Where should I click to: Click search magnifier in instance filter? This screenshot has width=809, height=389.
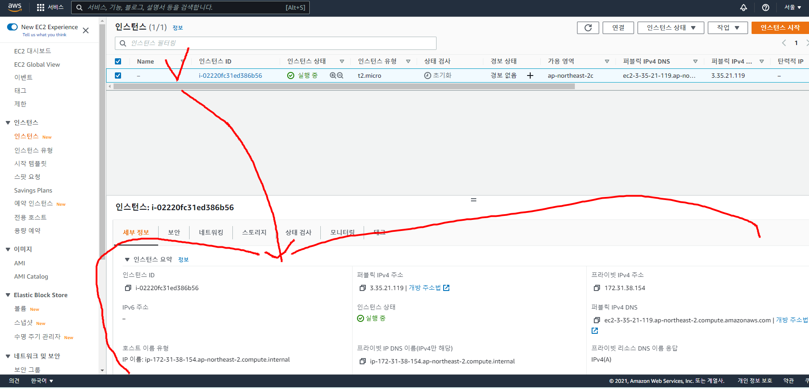(x=123, y=43)
